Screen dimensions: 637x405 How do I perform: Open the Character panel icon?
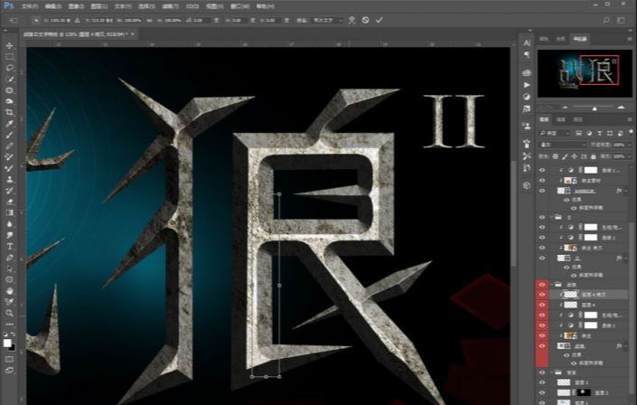pyautogui.click(x=527, y=42)
